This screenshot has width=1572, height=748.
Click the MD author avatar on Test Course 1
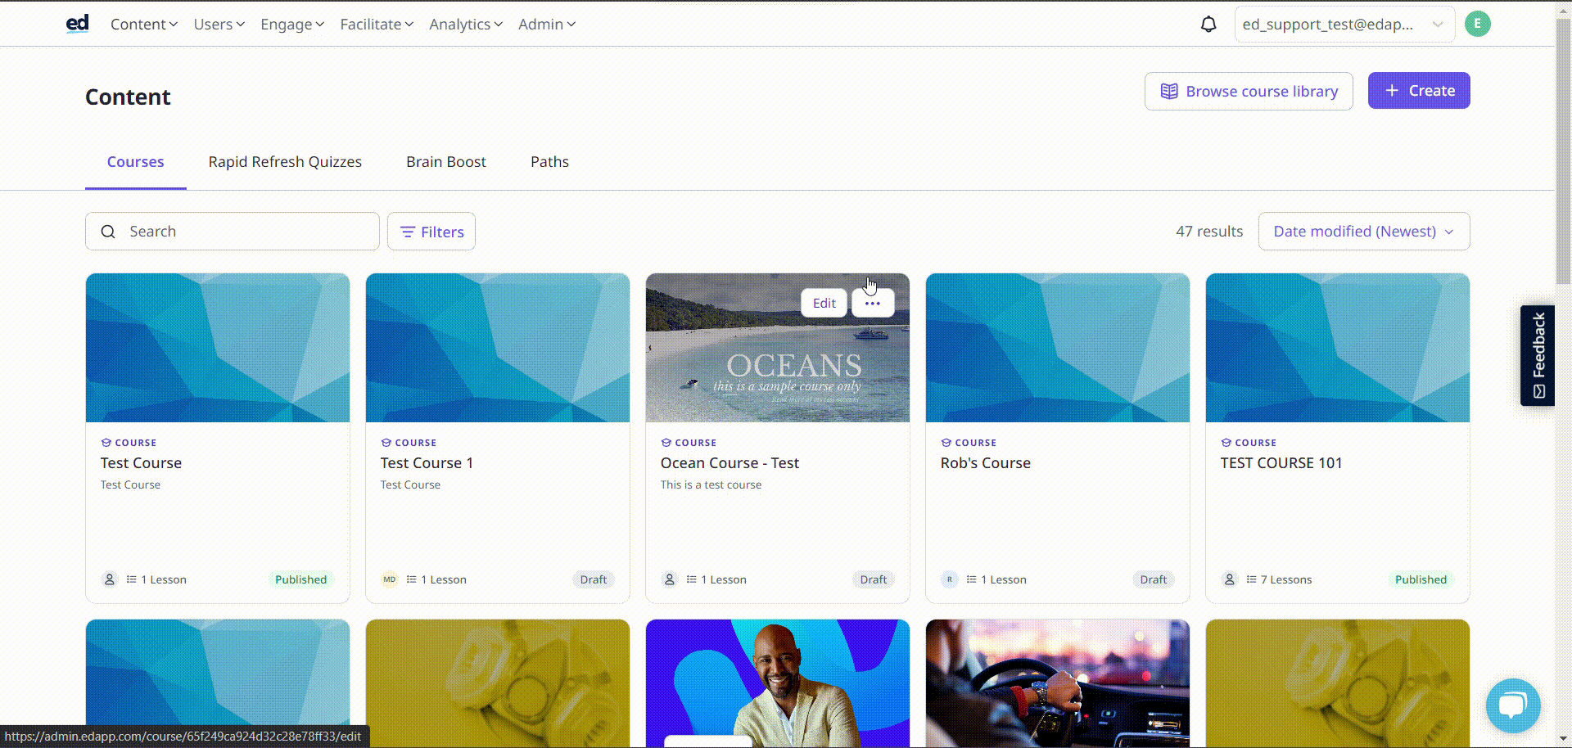390,579
